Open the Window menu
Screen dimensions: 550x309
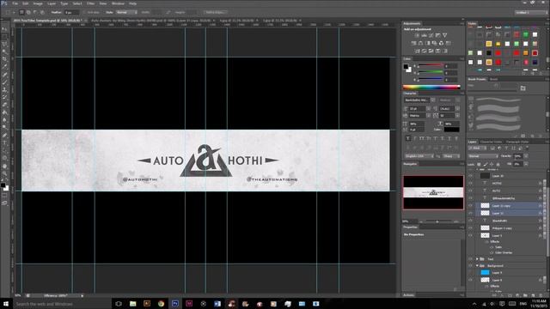click(x=118, y=3)
